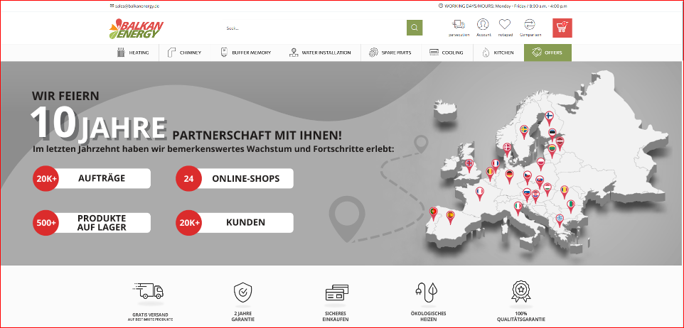Select the Germany flag pin on map

point(509,174)
